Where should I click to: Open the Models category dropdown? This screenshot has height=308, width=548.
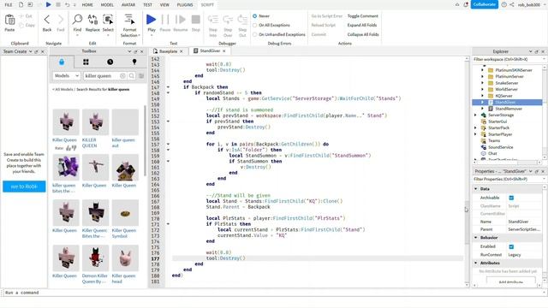point(67,76)
